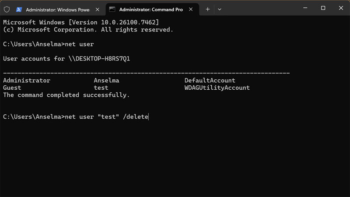The width and height of the screenshot is (350, 197).
Task: Click the 'Administrator' account name in output
Action: (x=27, y=81)
